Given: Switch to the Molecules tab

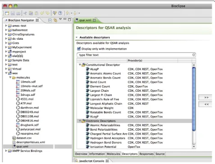Looking at the screenshot, I should (114, 154).
